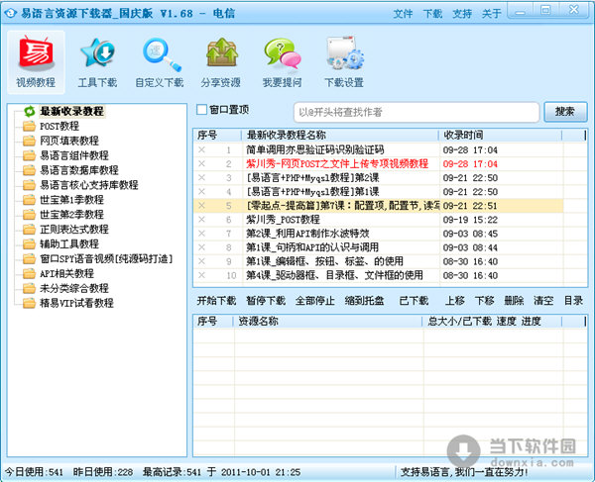
Task: Open the 下载 menu
Action: click(x=432, y=14)
